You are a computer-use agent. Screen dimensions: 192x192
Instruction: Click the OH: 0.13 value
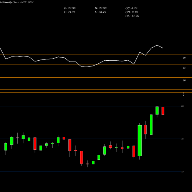click(x=131, y=12)
